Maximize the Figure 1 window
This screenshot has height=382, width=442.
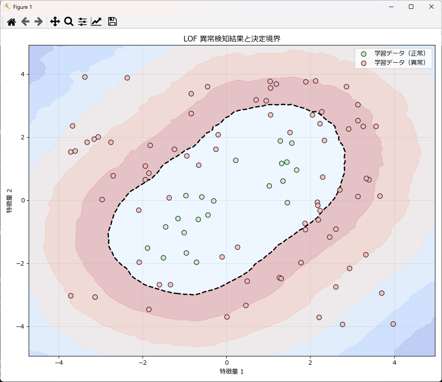(411, 7)
